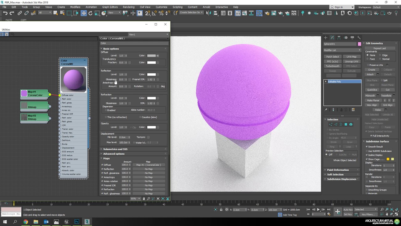Click the Diffuse color swatch
The height and width of the screenshot is (226, 401).
click(151, 56)
